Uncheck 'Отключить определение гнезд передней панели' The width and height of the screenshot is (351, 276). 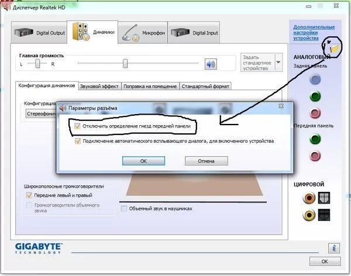(77, 126)
